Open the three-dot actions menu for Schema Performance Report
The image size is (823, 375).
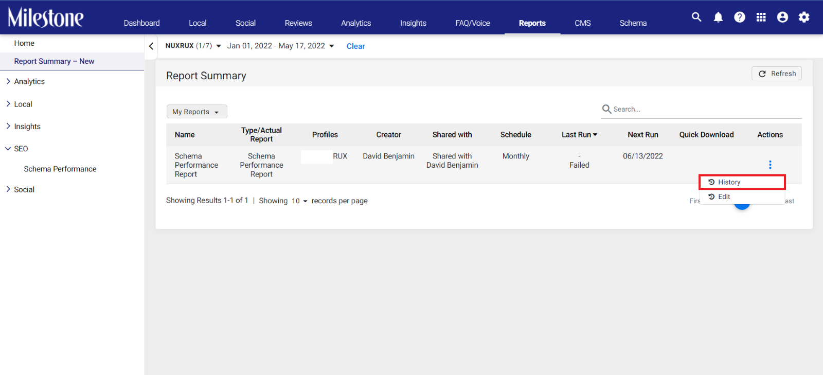coord(770,165)
